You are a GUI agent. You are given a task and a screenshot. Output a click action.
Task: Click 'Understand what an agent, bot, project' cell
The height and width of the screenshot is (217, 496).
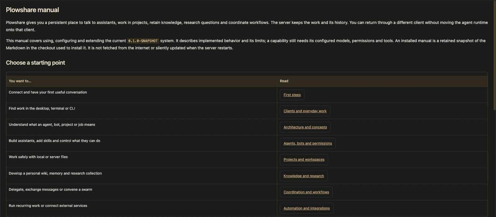[141, 127]
